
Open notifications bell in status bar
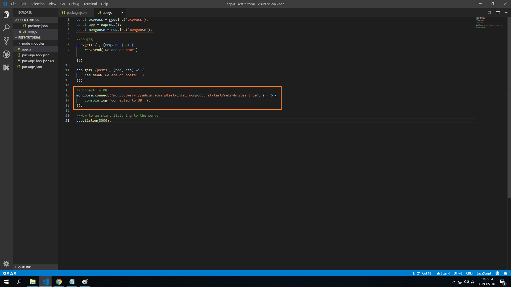click(505, 273)
